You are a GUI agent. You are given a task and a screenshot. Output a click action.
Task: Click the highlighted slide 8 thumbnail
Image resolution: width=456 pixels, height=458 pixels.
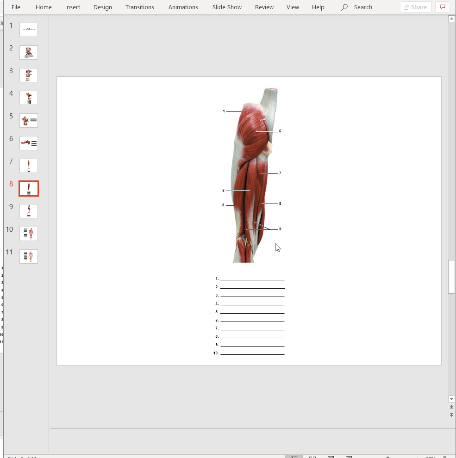[29, 188]
